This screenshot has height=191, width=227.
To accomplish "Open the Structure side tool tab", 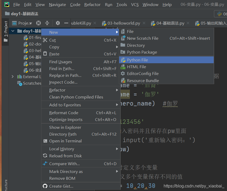I will pos(6,185).
